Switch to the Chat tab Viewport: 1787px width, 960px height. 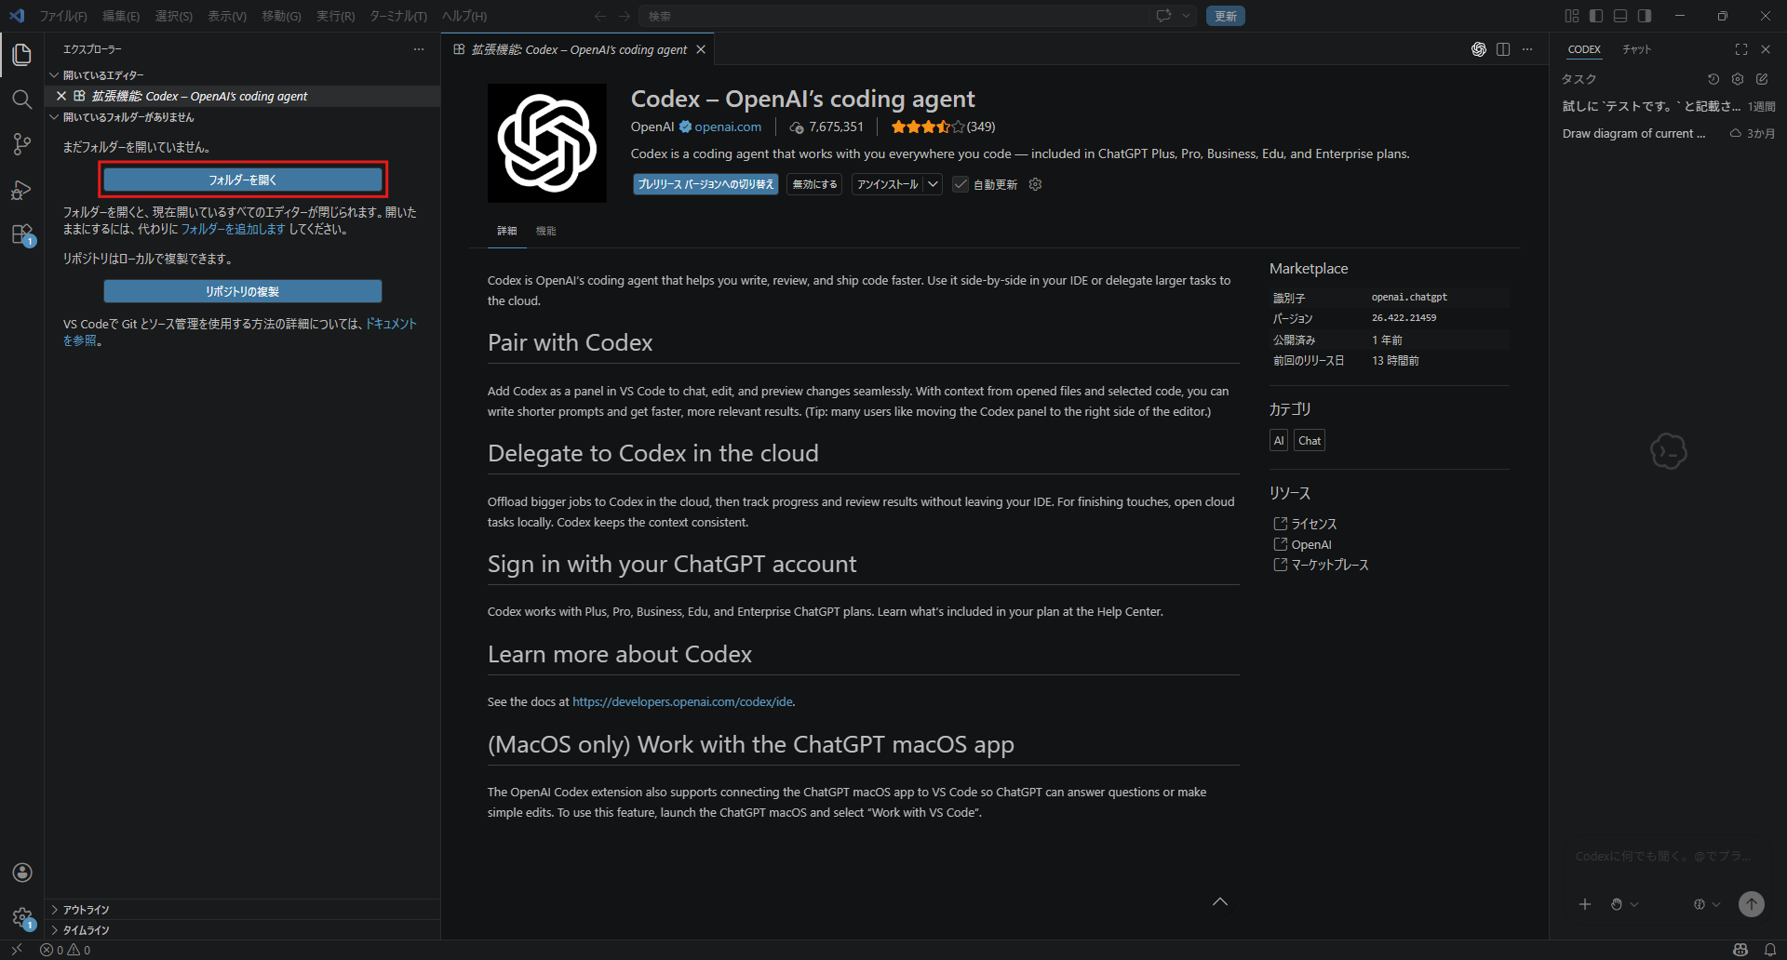tap(1636, 49)
